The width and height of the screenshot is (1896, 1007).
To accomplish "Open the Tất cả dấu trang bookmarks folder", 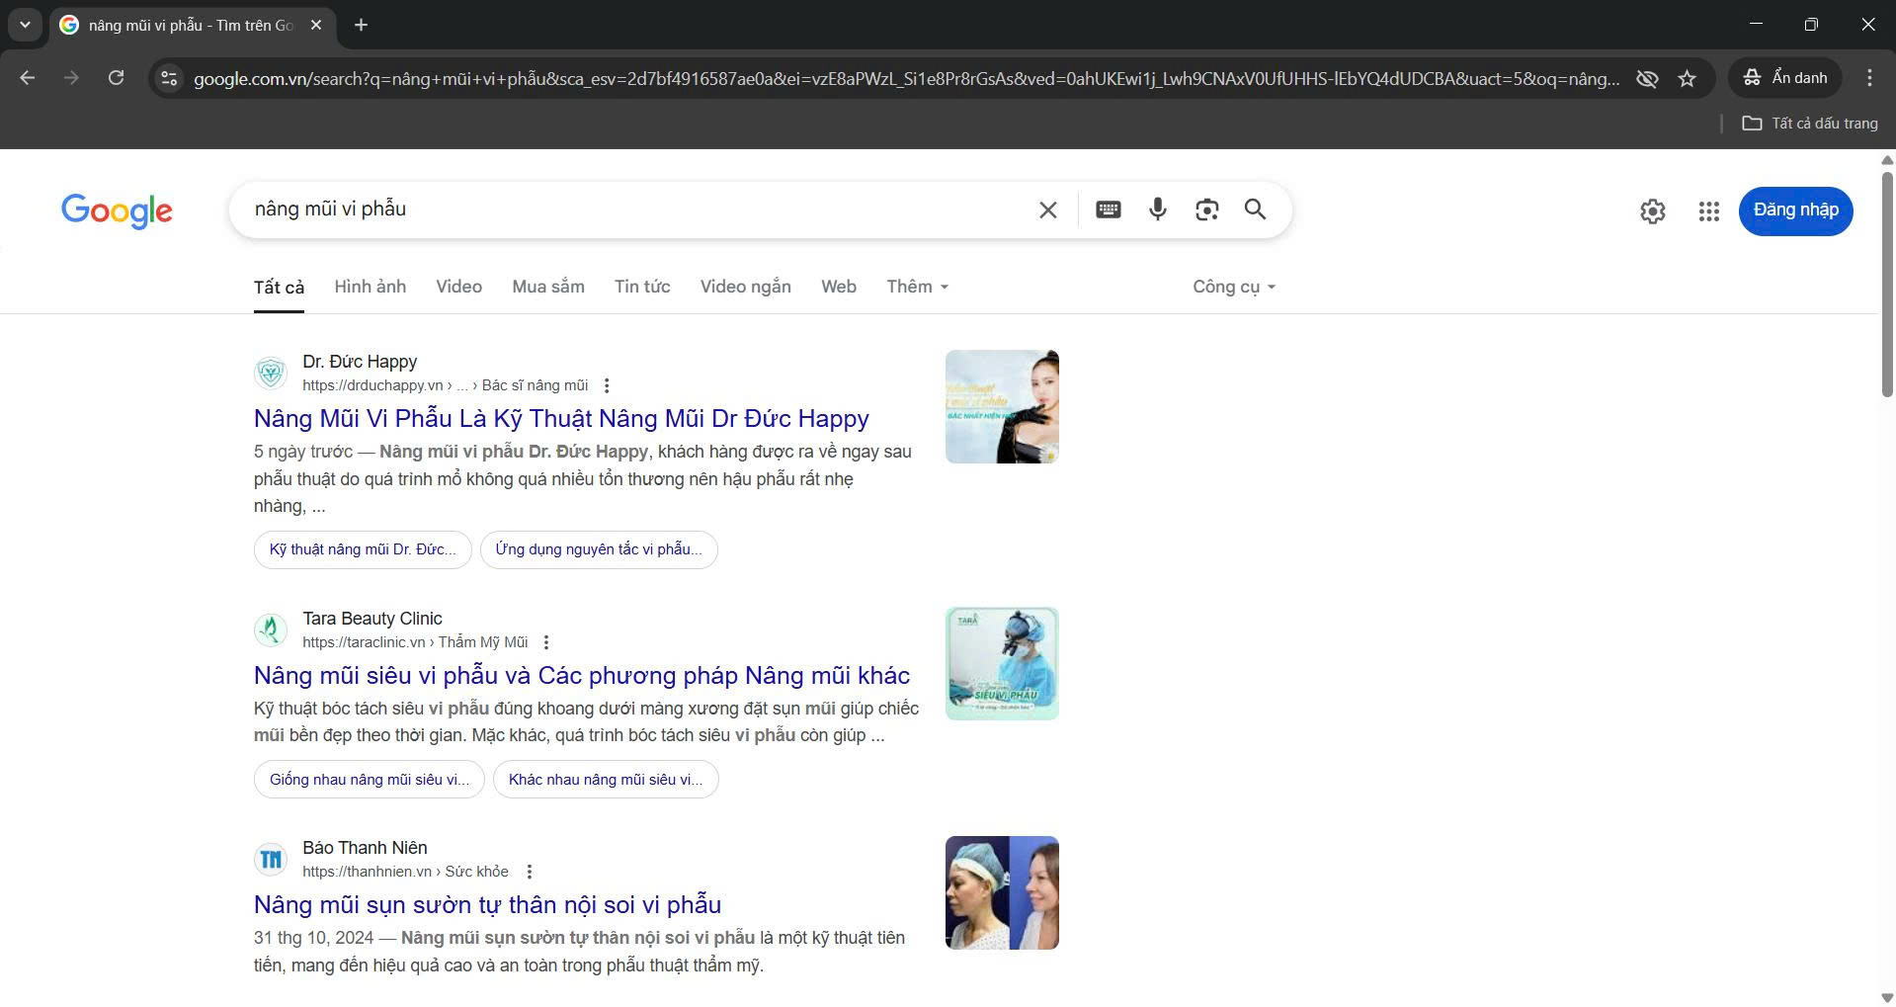I will click(1810, 124).
